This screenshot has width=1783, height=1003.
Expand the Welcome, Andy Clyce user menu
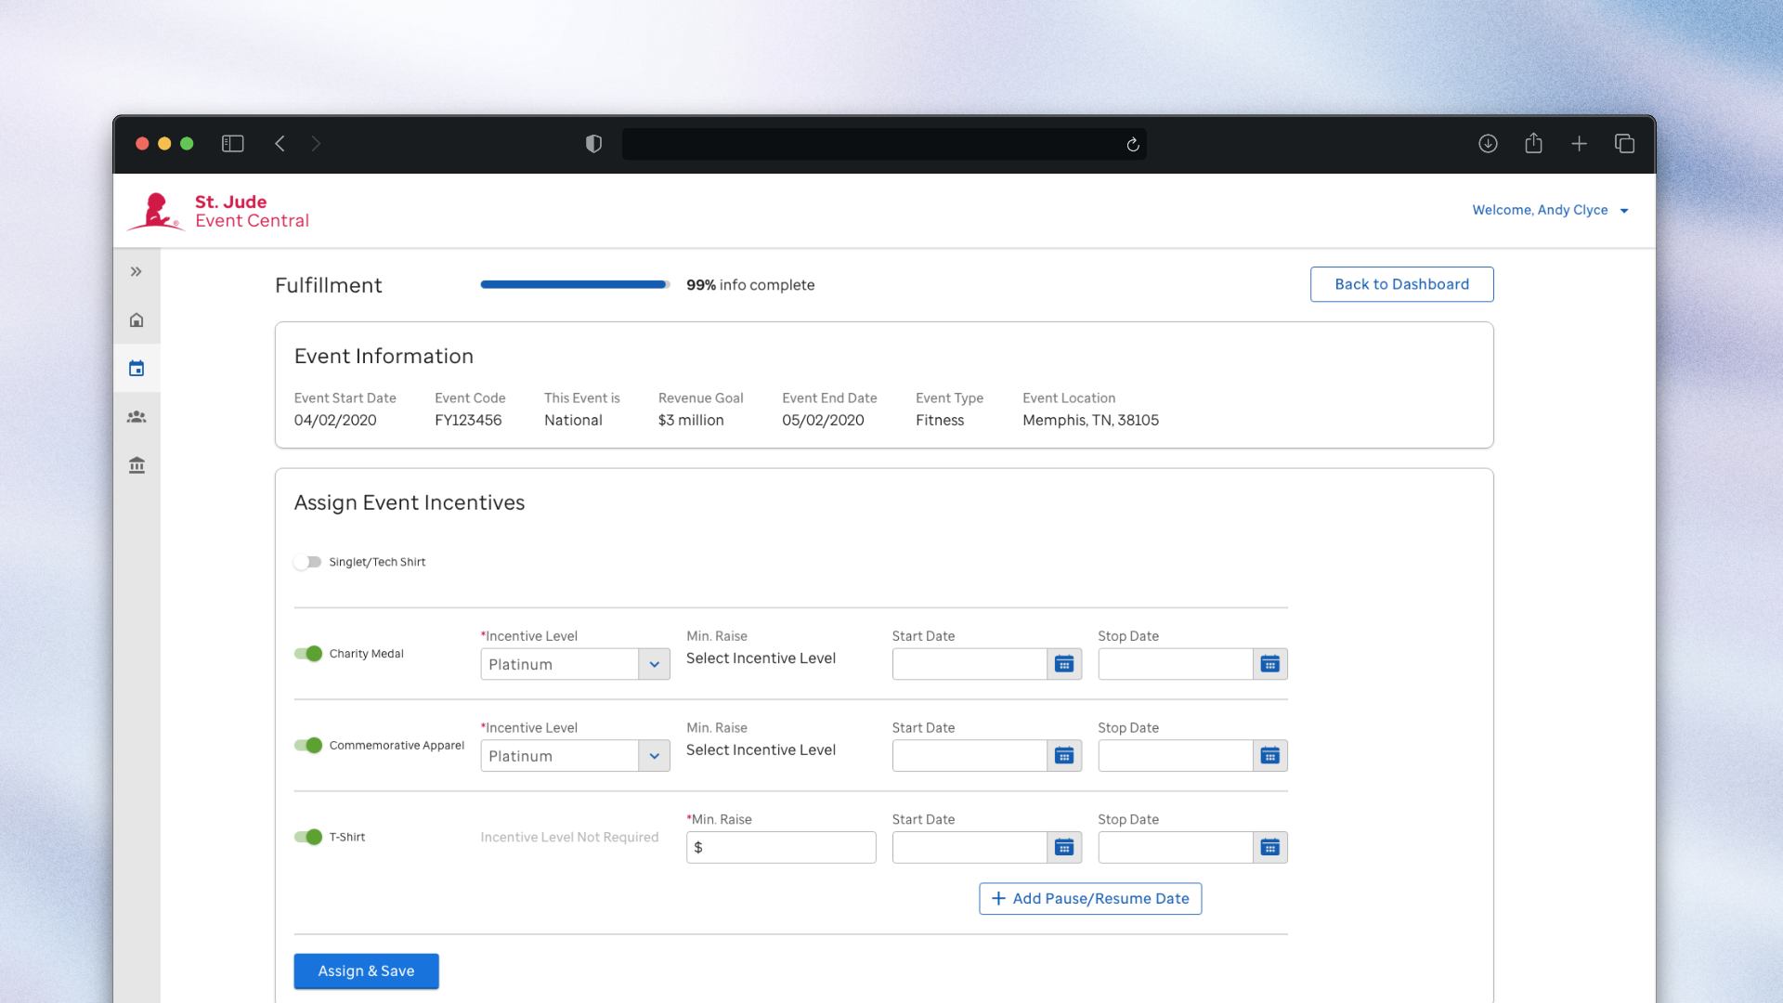pos(1550,210)
